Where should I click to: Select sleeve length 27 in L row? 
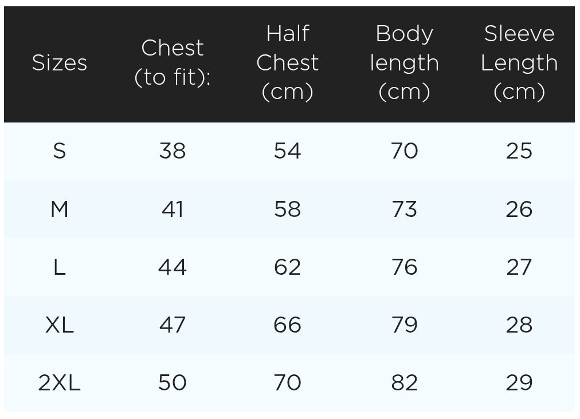(519, 267)
